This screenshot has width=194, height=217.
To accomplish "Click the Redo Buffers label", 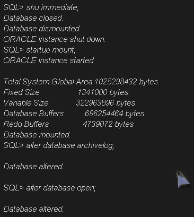I will point(26,124).
